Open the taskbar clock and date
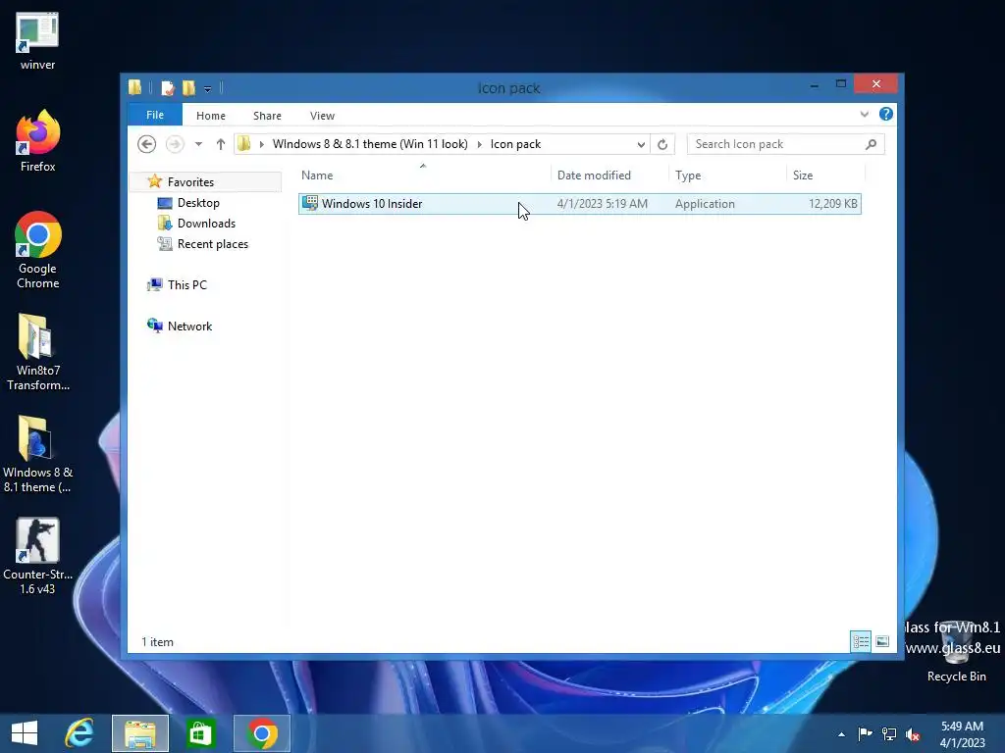 (962, 733)
